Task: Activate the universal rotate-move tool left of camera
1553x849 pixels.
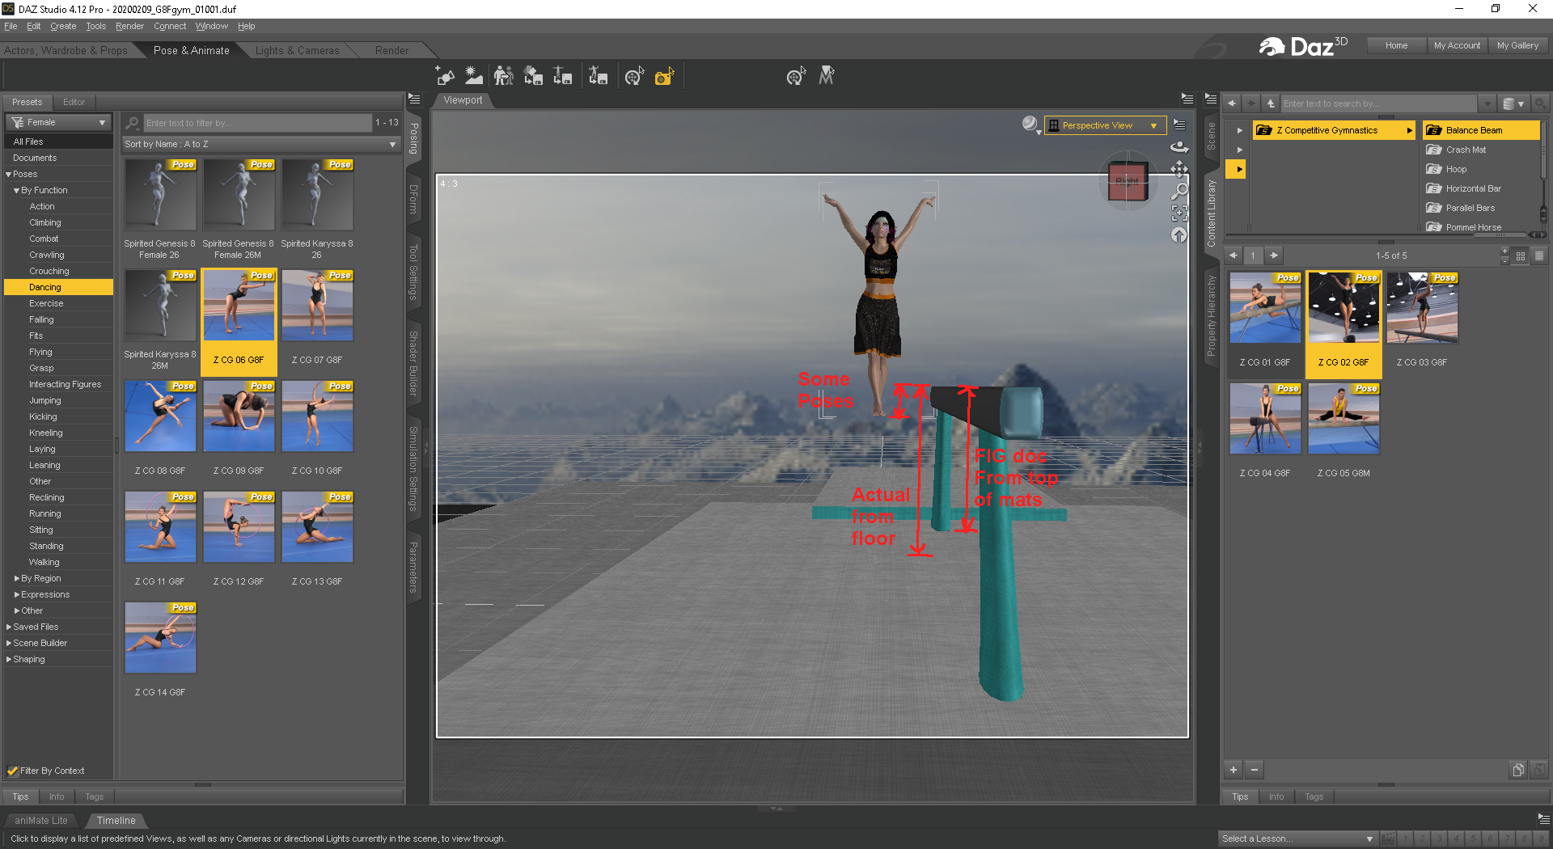Action: tap(634, 76)
